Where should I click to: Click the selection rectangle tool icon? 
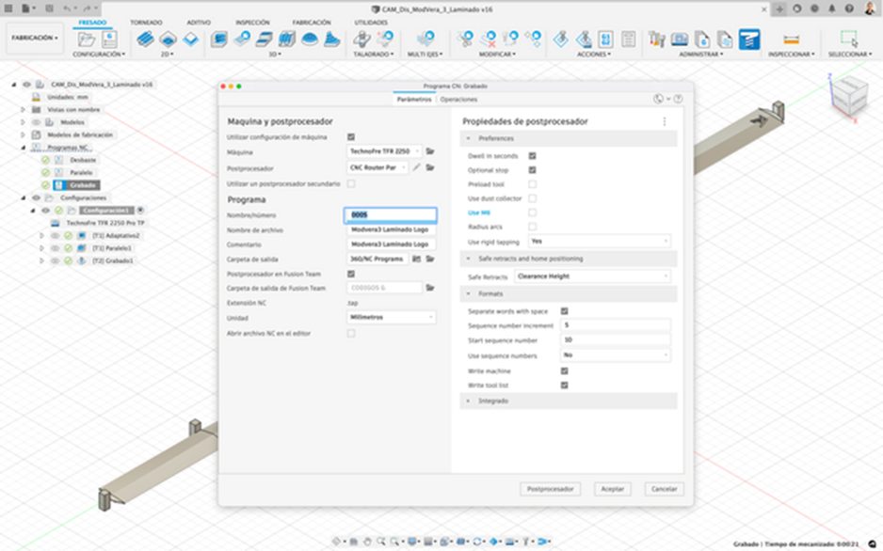849,39
